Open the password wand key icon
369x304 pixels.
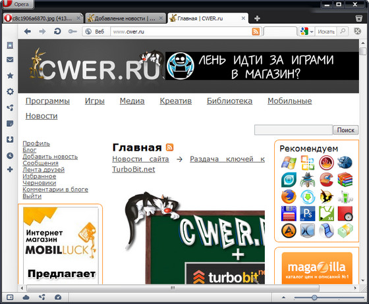(x=72, y=31)
